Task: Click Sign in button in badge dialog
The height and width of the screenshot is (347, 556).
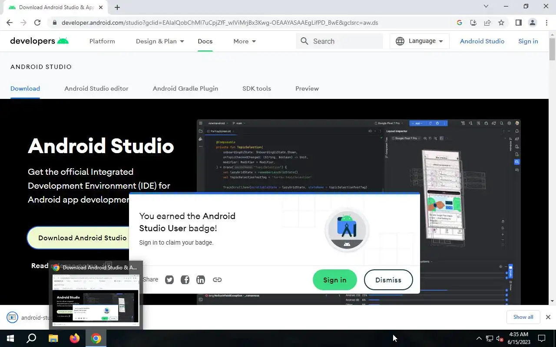Action: coord(335,280)
